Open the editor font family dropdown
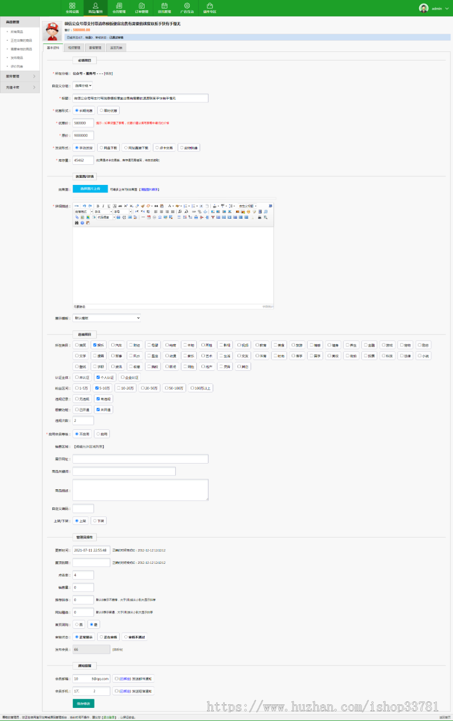This screenshot has width=453, height=721. pyautogui.click(x=103, y=212)
